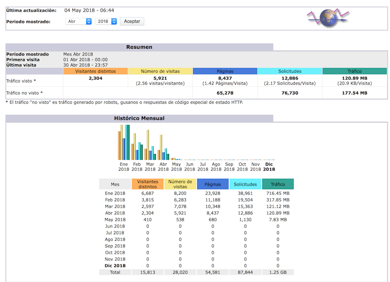Open the month dropdown showing Abr
Image resolution: width=390 pixels, height=282 pixels.
point(78,21)
